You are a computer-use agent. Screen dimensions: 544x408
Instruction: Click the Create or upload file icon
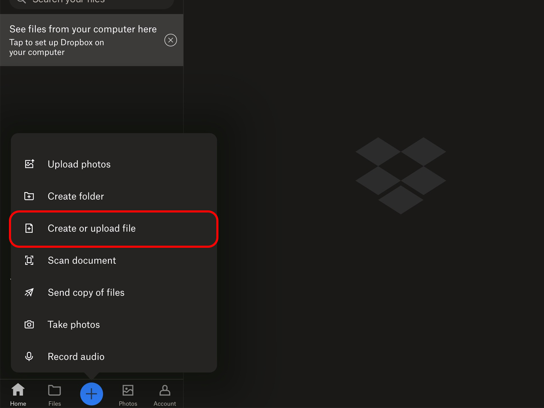tap(29, 228)
